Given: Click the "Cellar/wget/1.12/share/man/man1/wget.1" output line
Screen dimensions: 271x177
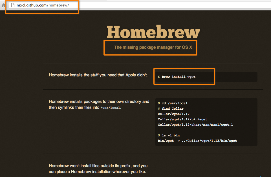Looking at the screenshot, I should (195, 125).
